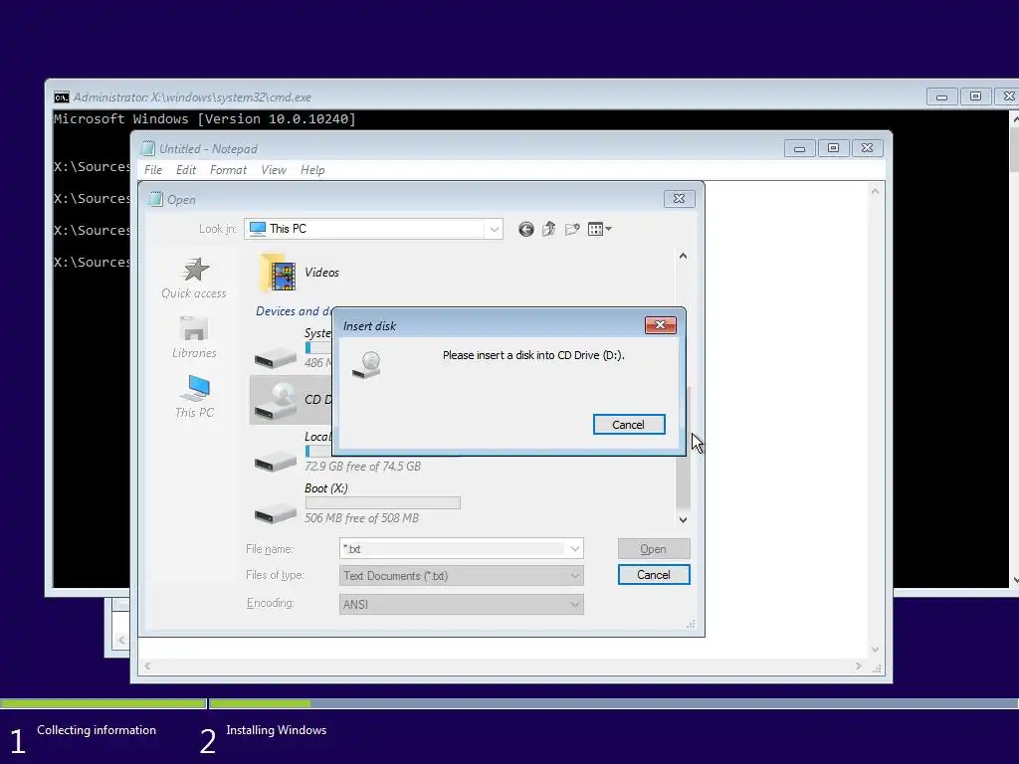Viewport: 1019px width, 764px height.
Task: Select the System Reserved drive icon
Action: [276, 357]
